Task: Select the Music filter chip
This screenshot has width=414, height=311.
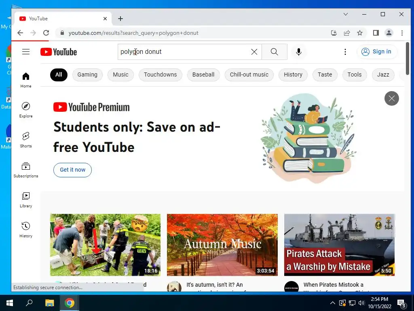Action: pyautogui.click(x=120, y=75)
